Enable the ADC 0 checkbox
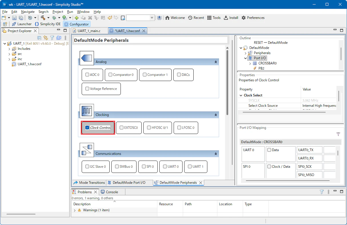Viewport: 347px width, 225px height. click(x=87, y=75)
